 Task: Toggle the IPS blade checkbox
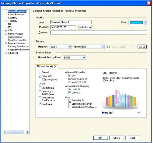[x=40, y=84]
